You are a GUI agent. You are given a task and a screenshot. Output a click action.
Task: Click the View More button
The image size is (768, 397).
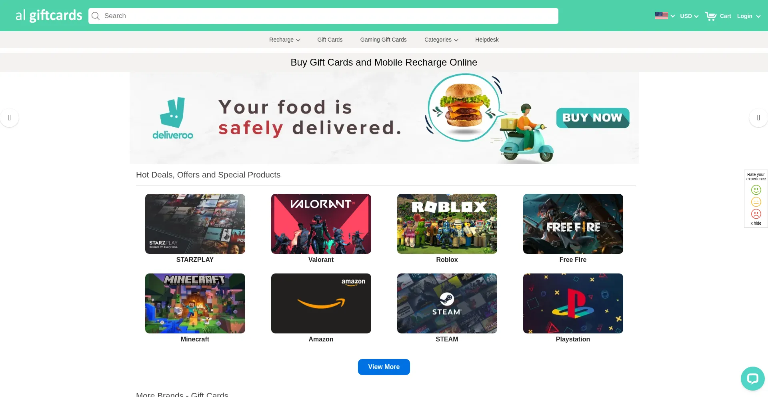click(384, 367)
